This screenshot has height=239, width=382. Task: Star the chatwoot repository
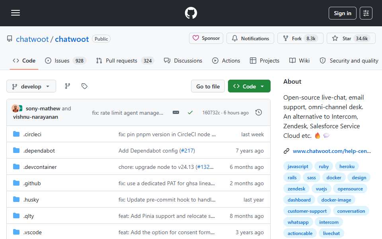tap(351, 38)
